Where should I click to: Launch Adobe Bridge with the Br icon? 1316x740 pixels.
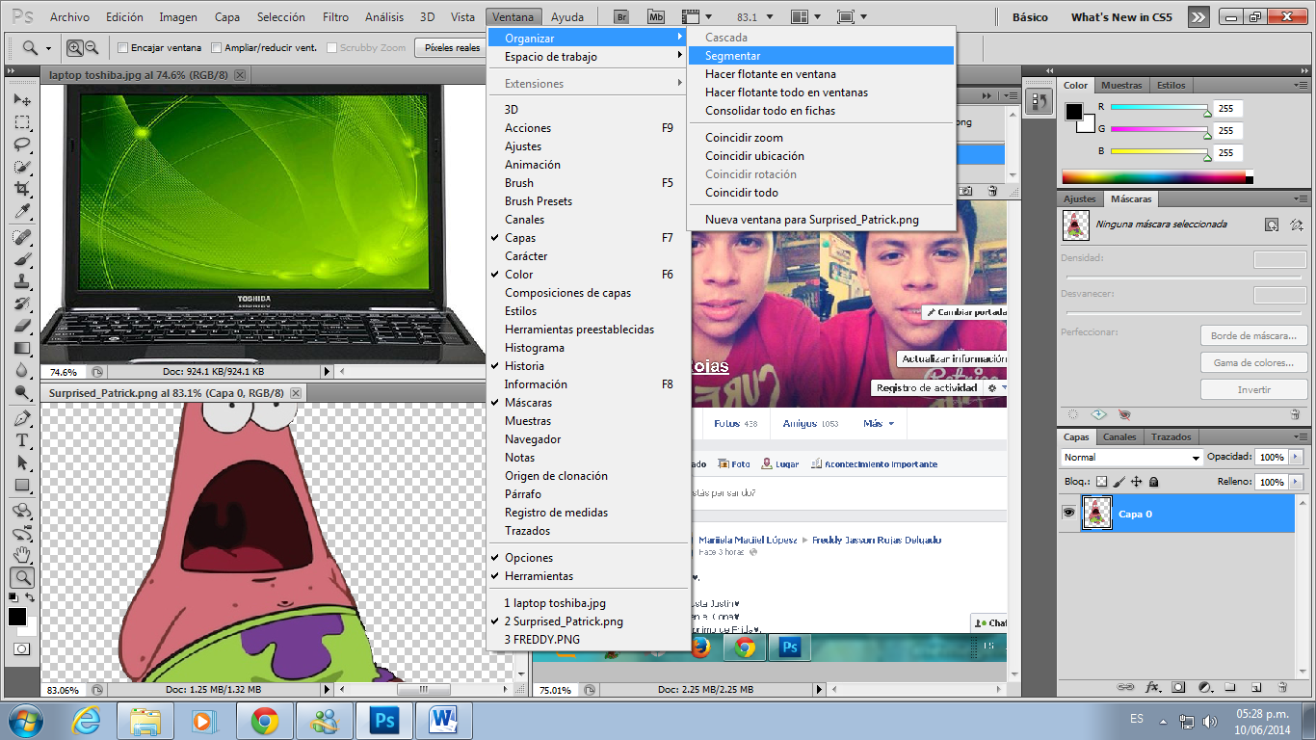(622, 16)
